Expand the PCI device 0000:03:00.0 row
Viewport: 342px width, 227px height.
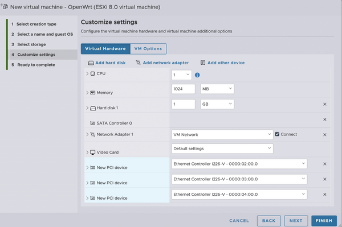[87, 183]
